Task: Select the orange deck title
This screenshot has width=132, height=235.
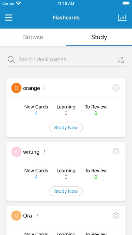Action: tap(32, 88)
